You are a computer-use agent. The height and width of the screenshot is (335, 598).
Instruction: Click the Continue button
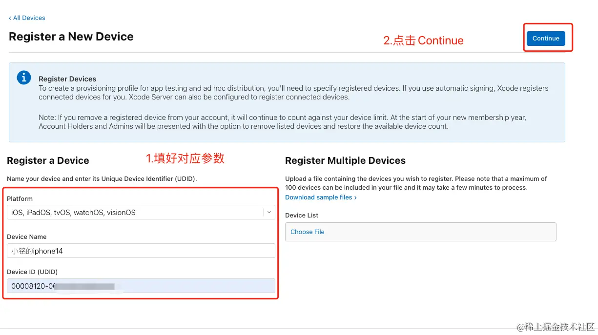[546, 39]
